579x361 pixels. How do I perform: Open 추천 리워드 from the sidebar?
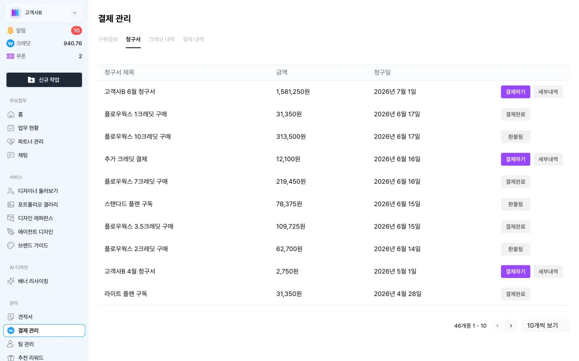click(x=44, y=357)
